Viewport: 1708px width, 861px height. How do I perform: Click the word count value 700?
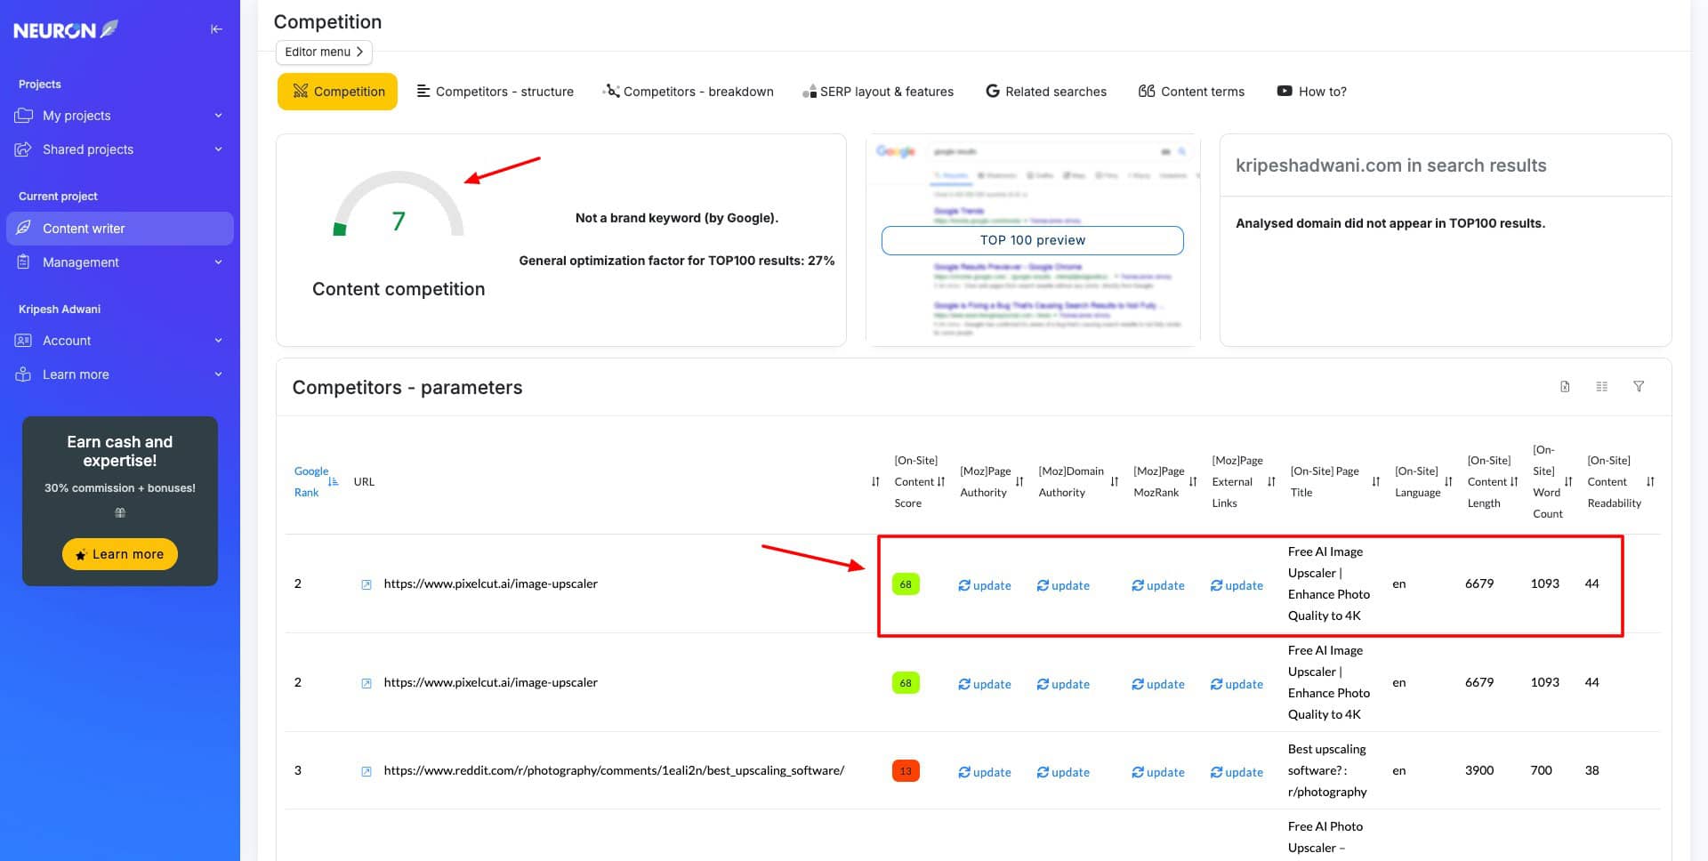coord(1542,770)
